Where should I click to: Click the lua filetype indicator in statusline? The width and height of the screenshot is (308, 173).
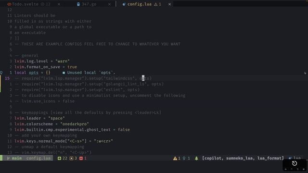(295, 158)
